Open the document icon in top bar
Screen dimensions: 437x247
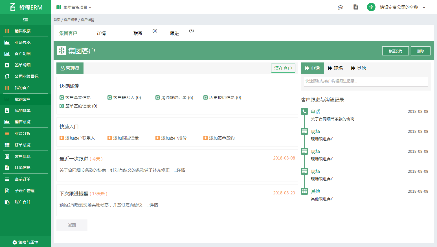pyautogui.click(x=356, y=7)
